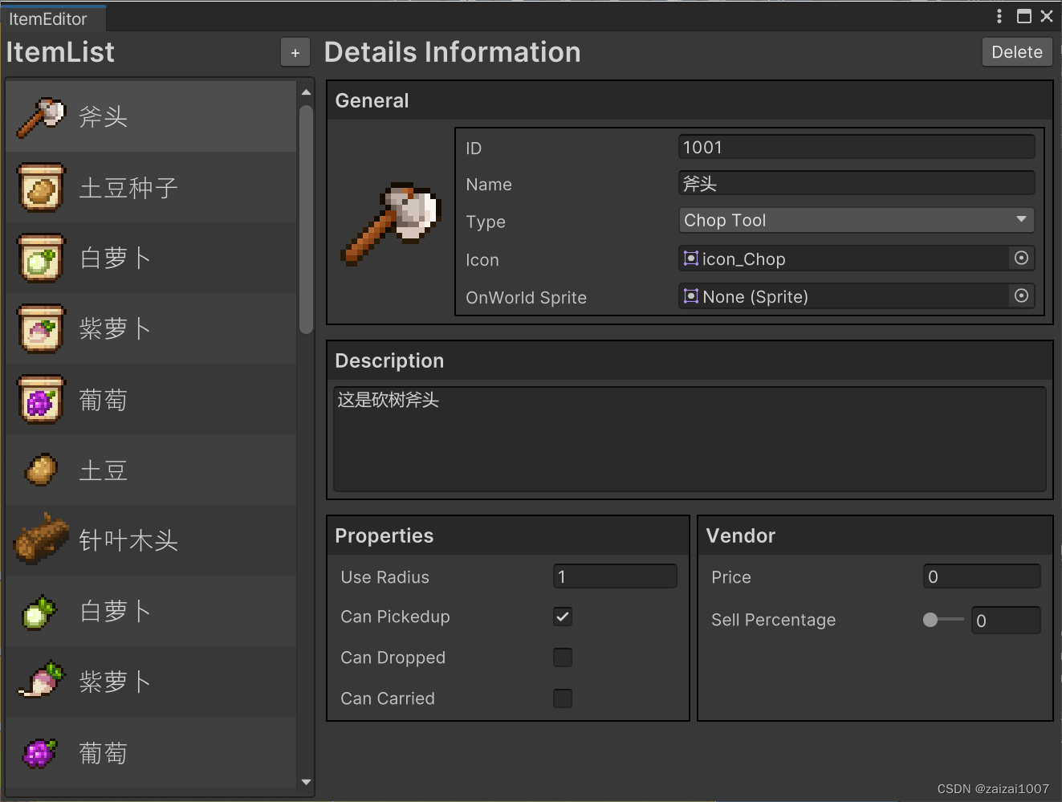Enable the Can Carried checkbox
Image resolution: width=1062 pixels, height=802 pixels.
[x=563, y=698]
